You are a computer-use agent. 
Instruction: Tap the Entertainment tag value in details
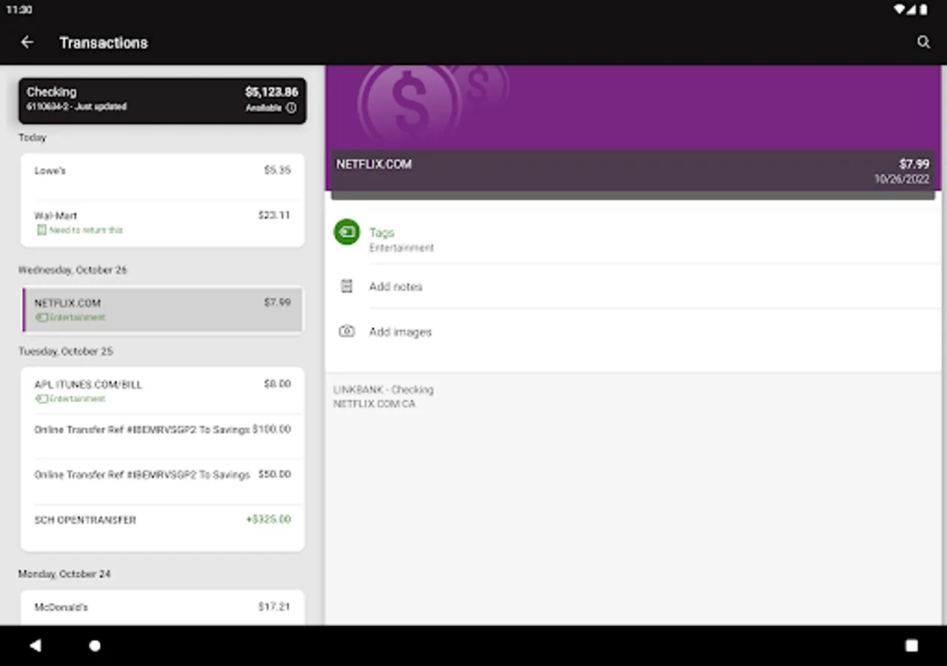pos(402,248)
